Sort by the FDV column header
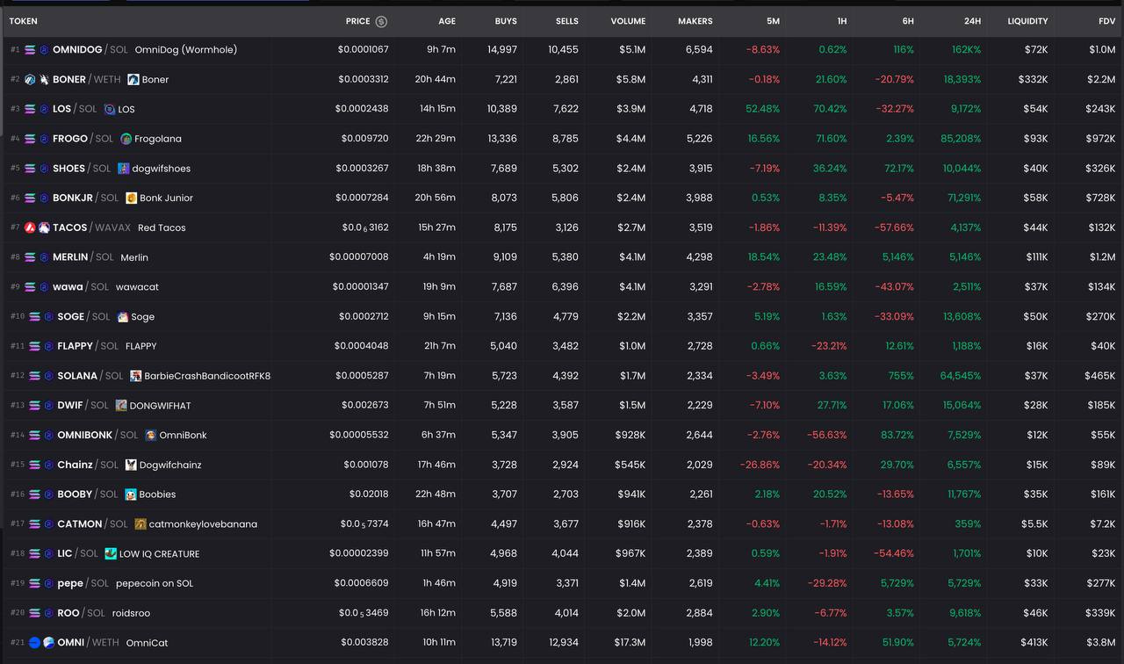 coord(1106,21)
